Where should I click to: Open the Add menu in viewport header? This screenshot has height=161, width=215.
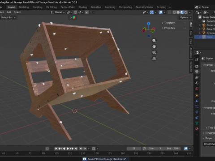tap(9, 12)
